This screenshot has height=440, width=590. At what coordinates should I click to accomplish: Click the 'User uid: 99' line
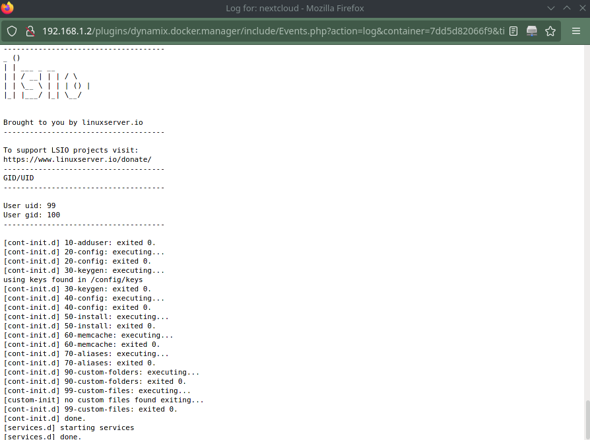click(x=29, y=205)
